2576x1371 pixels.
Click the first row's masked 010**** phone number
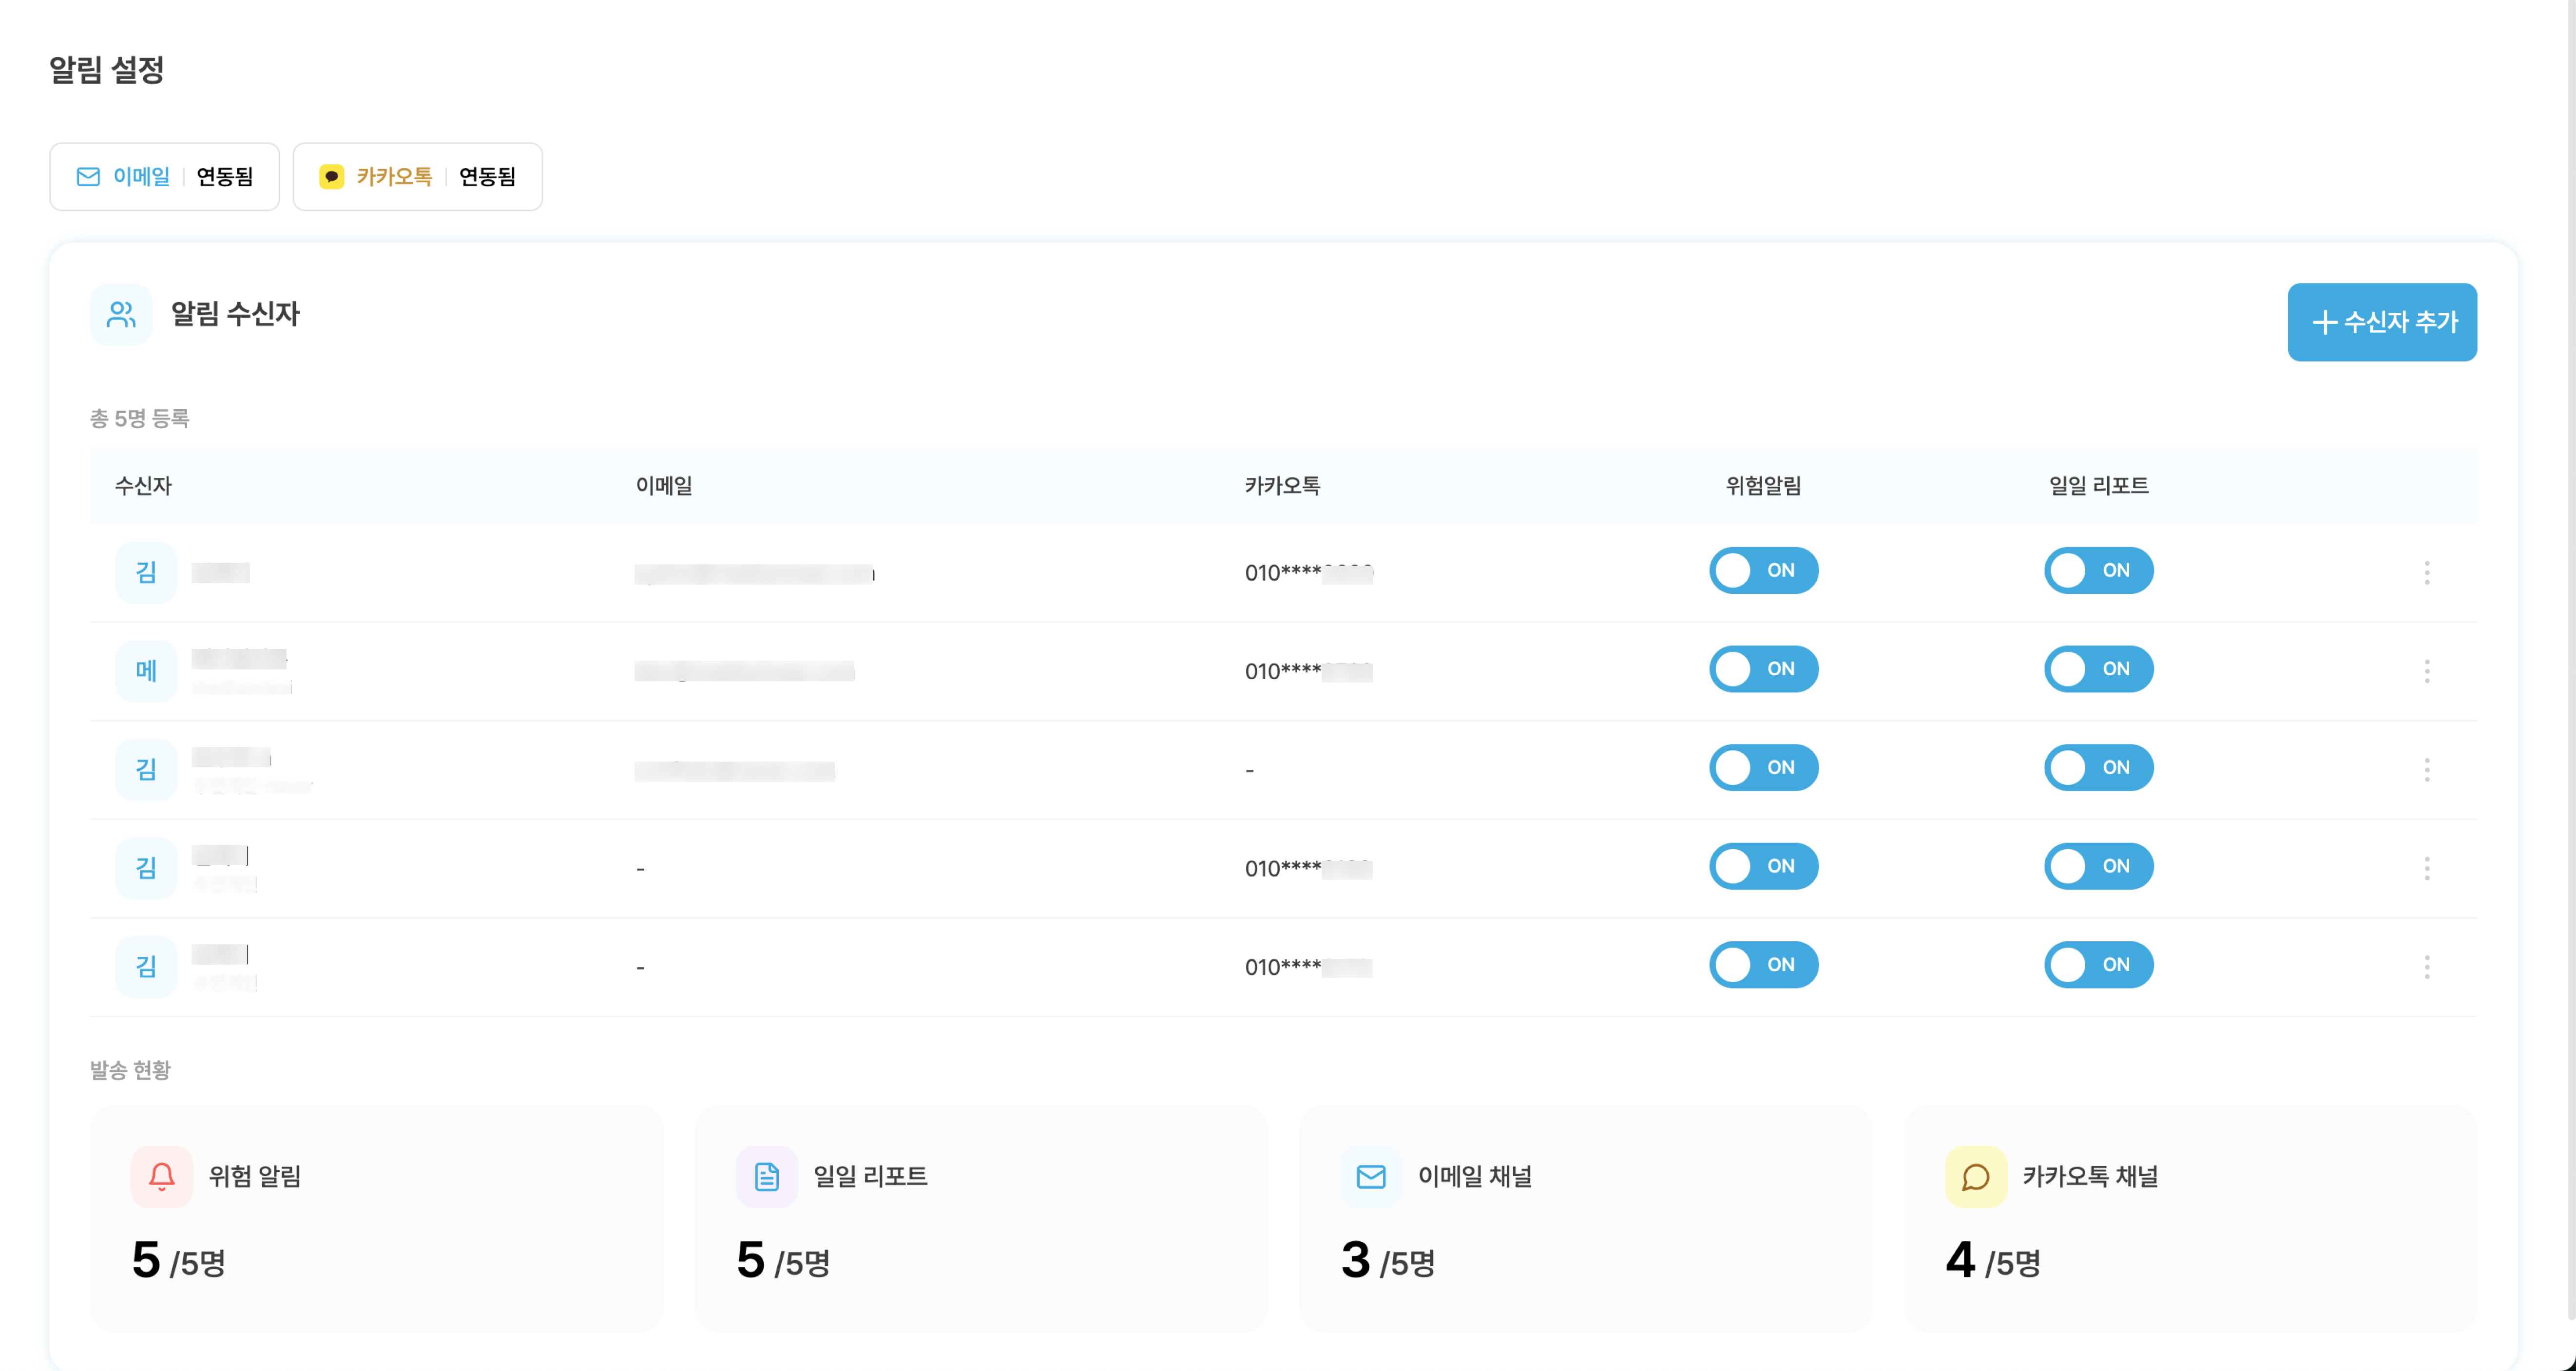(x=1308, y=573)
